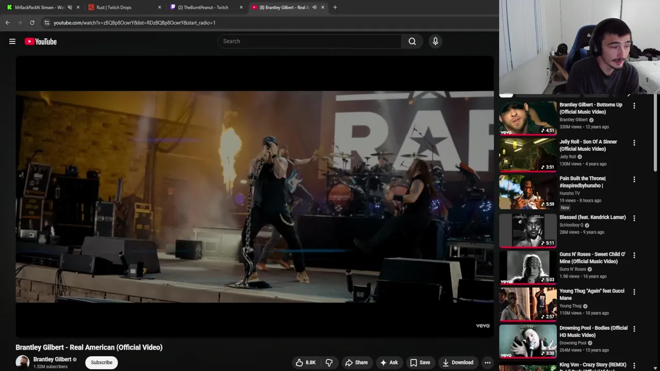Open site info icon in address bar
This screenshot has width=660, height=371.
47,23
